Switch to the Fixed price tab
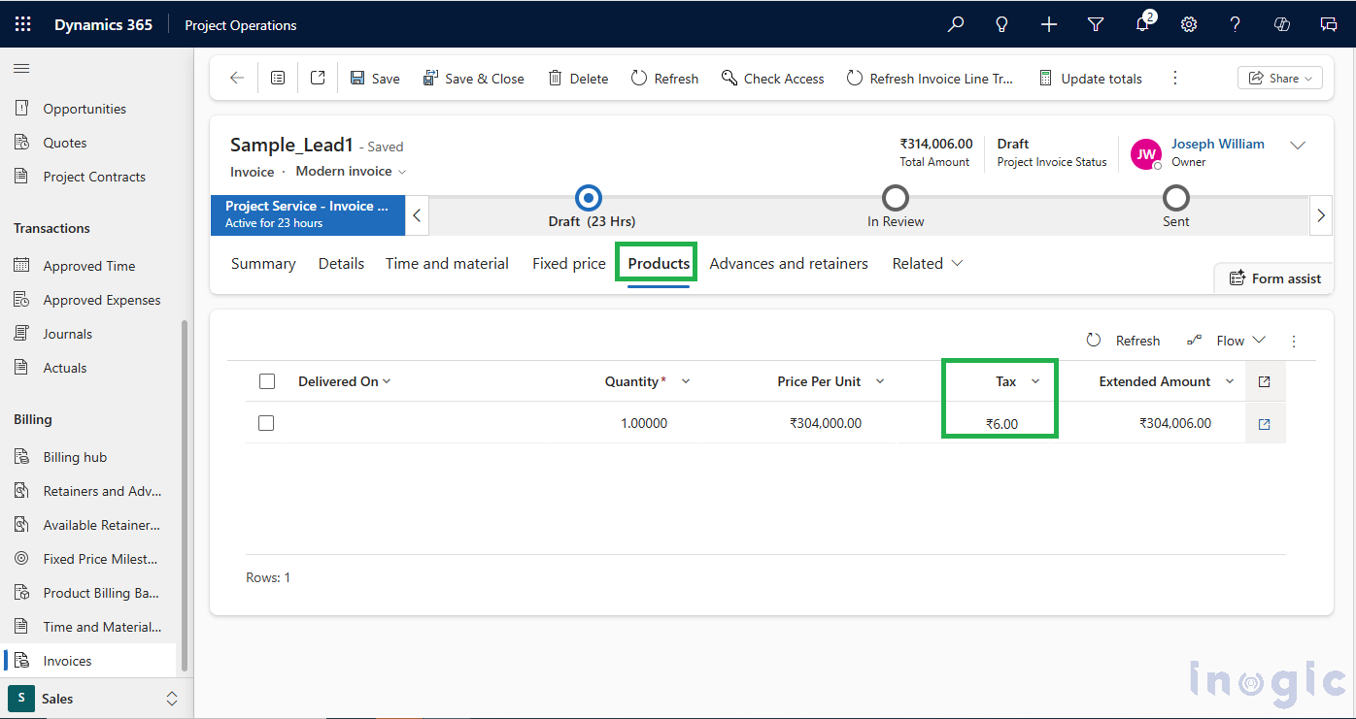The width and height of the screenshot is (1356, 719). coord(568,263)
